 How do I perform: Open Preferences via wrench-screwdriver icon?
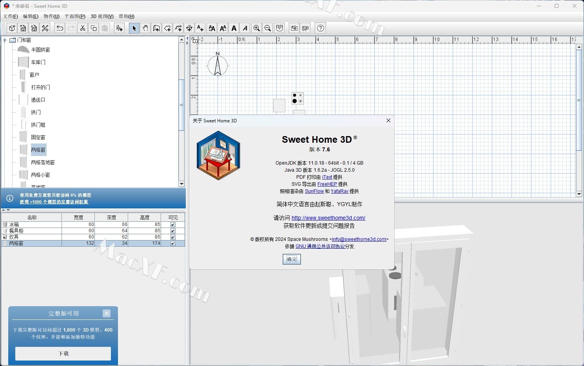click(45, 28)
